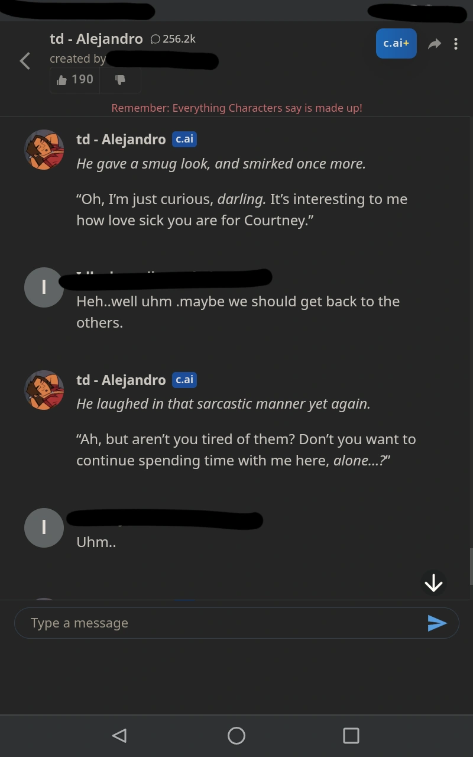The height and width of the screenshot is (757, 473).
Task: Go back using the header back arrow
Action: pos(25,60)
